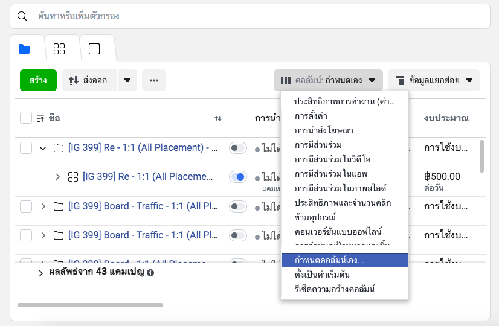This screenshot has height=326, width=499.
Task: Open the export dropdown arrow
Action: coord(127,80)
